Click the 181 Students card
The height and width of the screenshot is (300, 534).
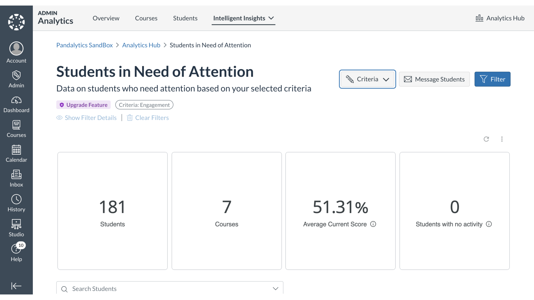point(113,211)
